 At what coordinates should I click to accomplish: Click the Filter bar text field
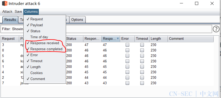coord(106,29)
